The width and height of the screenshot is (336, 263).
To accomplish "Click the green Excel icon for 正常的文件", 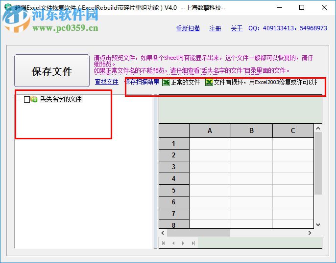I will [x=166, y=82].
